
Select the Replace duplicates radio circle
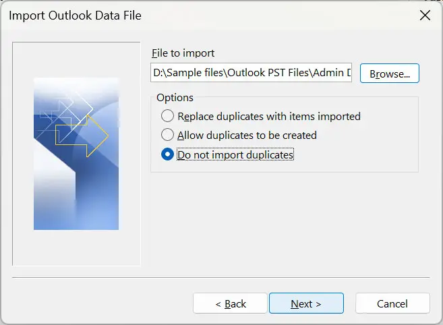pyautogui.click(x=167, y=116)
